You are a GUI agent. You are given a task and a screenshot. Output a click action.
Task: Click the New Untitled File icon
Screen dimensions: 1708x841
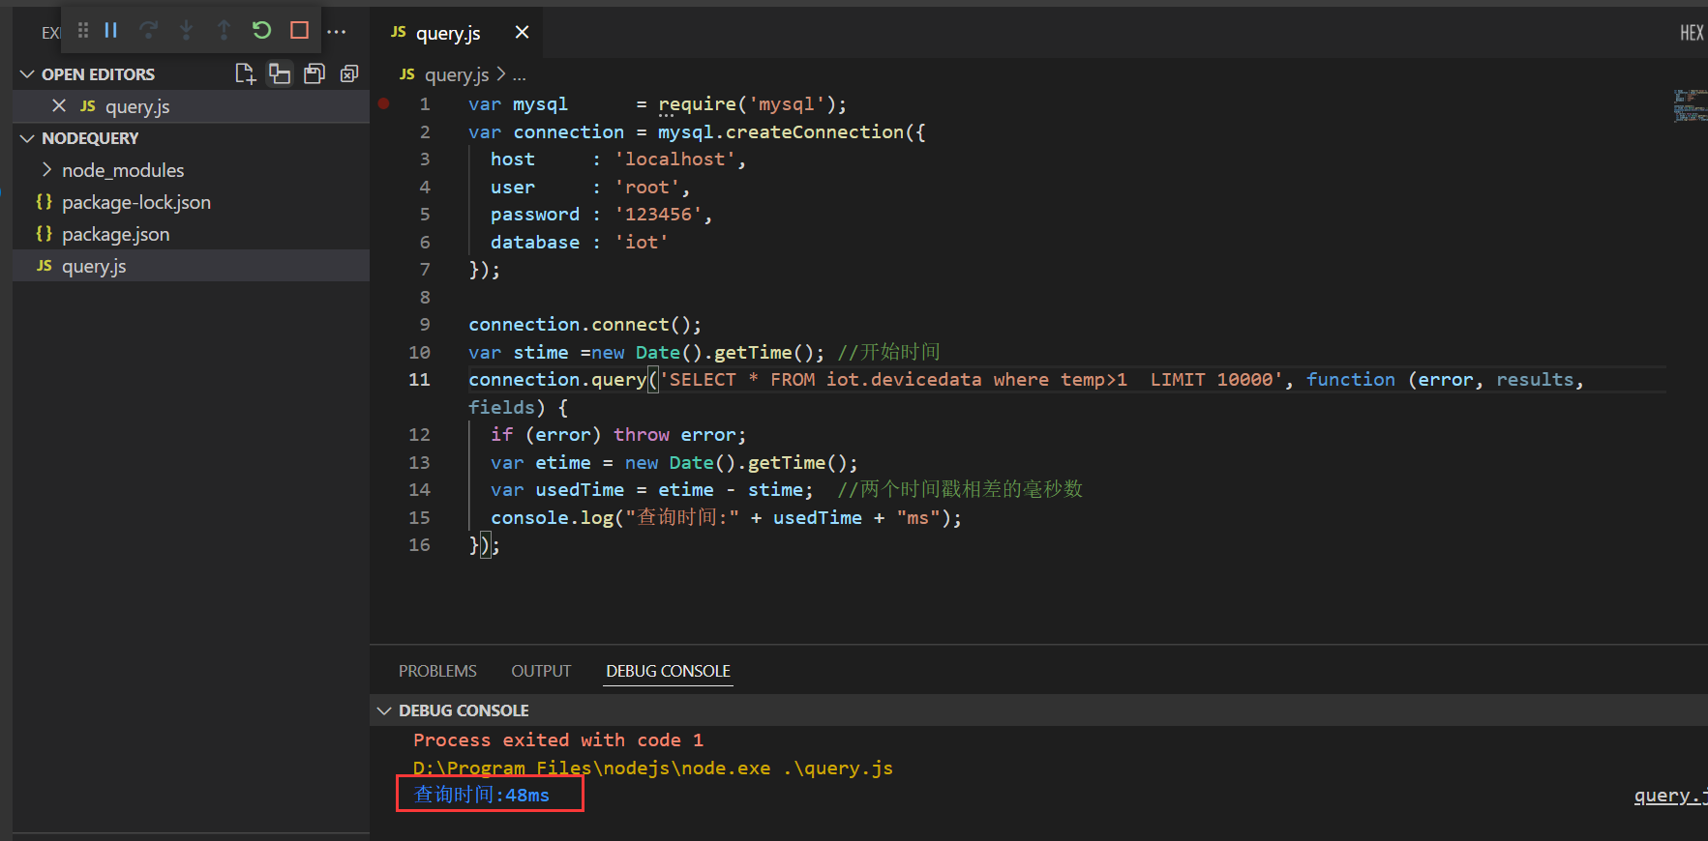245,73
